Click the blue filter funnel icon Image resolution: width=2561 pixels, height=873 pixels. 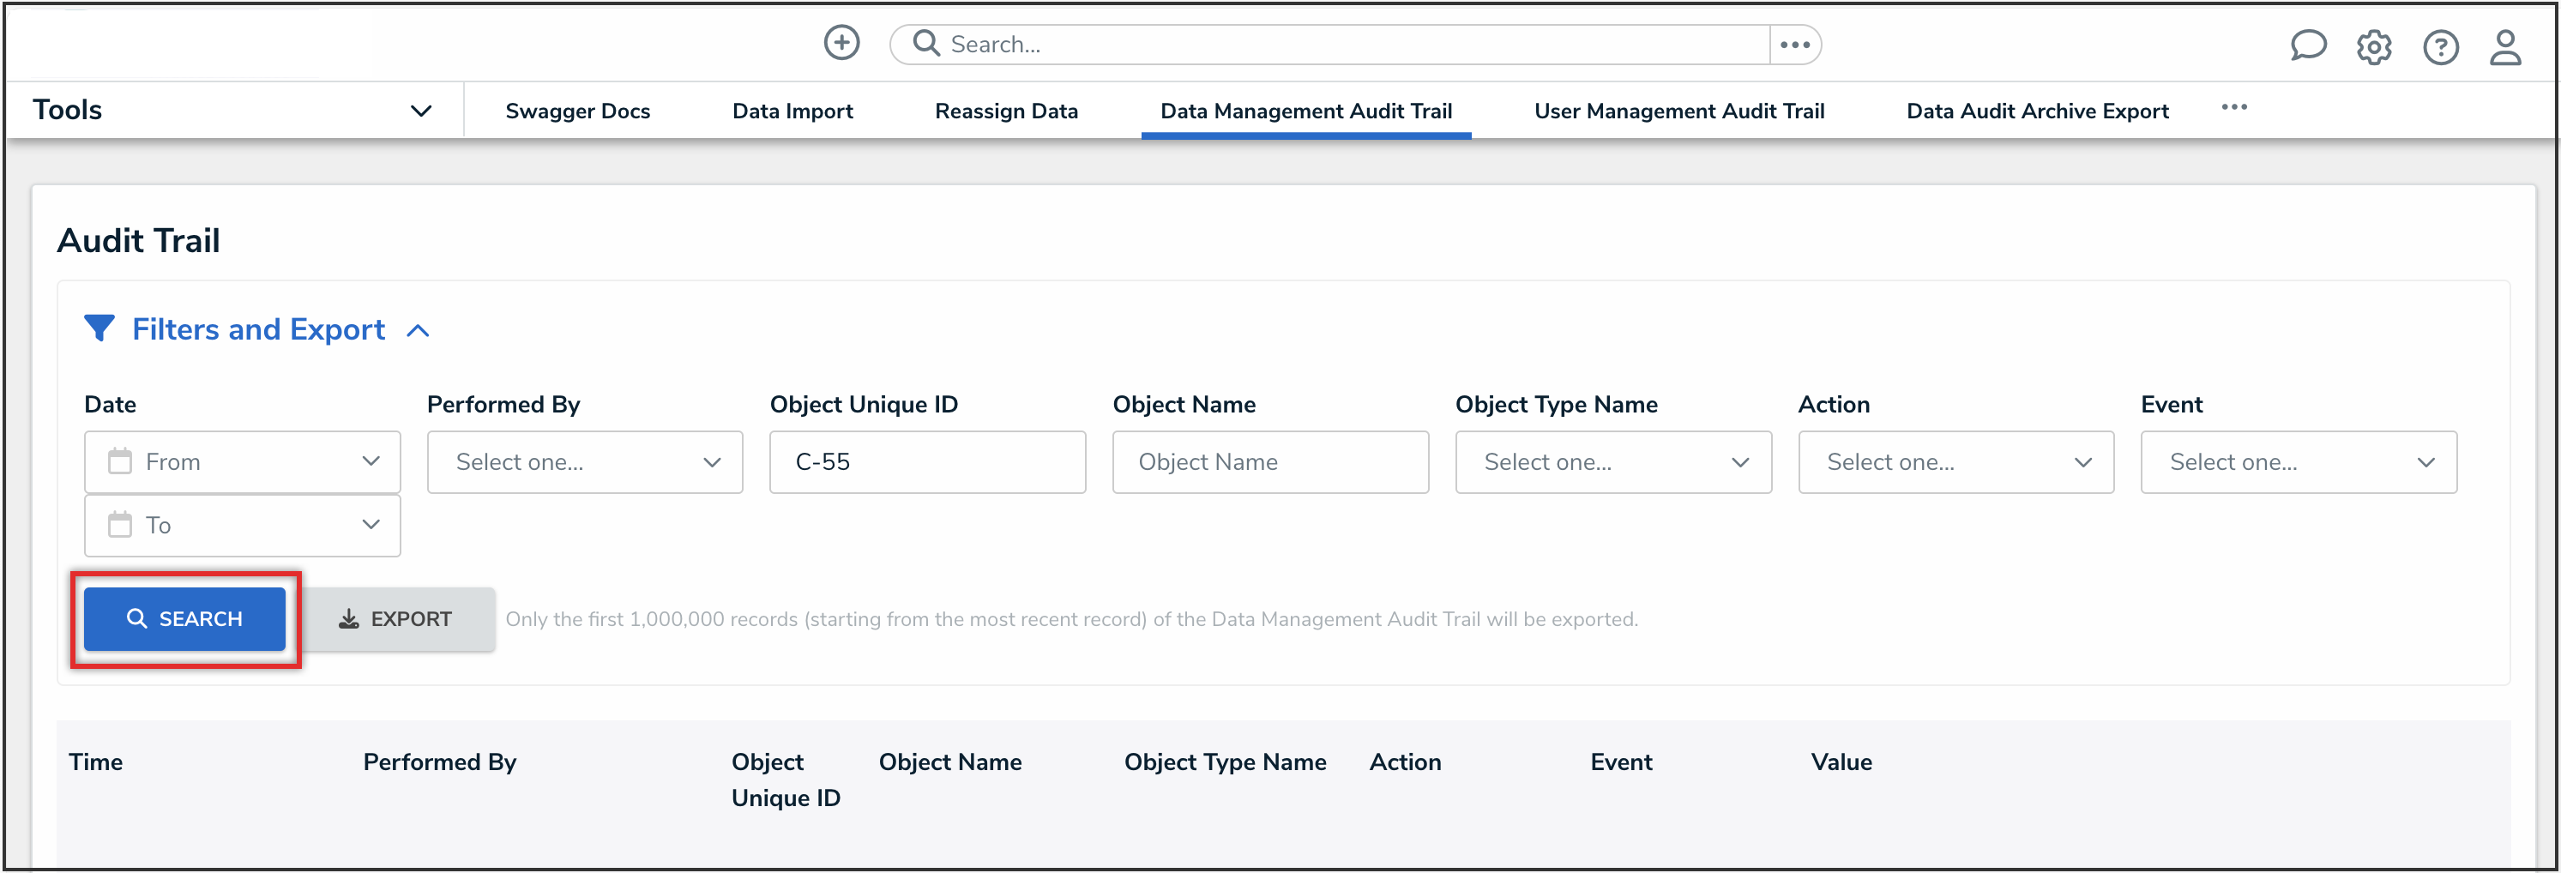tap(99, 328)
